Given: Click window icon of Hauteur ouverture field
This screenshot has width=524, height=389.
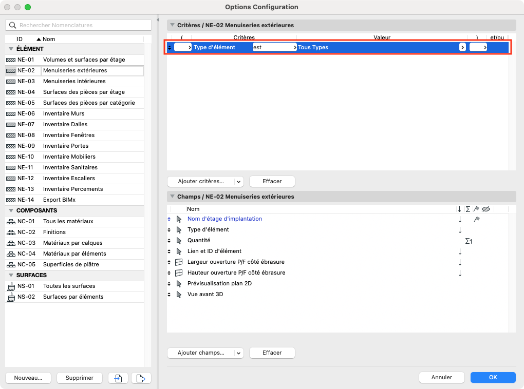Looking at the screenshot, I should click(x=179, y=273).
